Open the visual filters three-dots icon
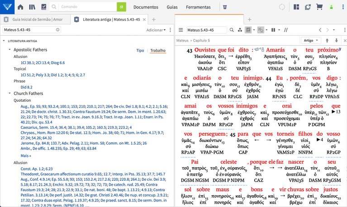 pos(240,30)
